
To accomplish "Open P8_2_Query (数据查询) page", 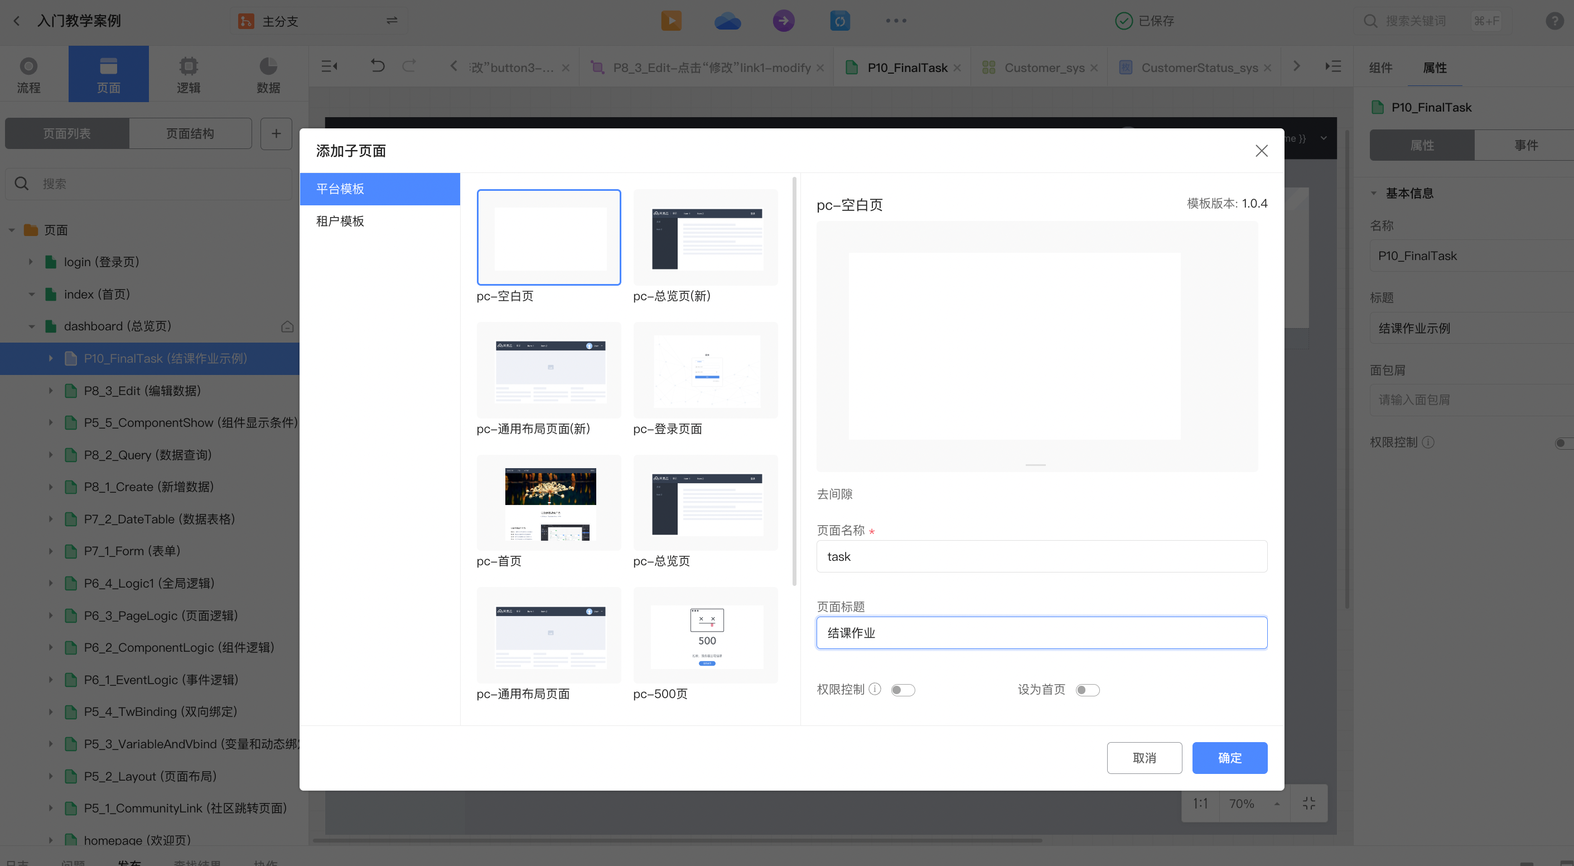I will (147, 455).
